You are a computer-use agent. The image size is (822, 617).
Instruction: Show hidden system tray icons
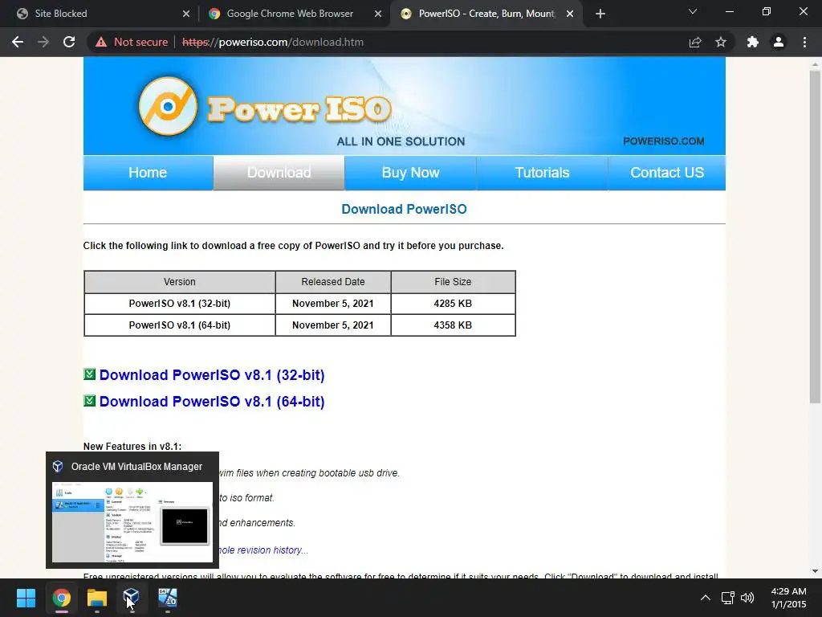point(706,598)
